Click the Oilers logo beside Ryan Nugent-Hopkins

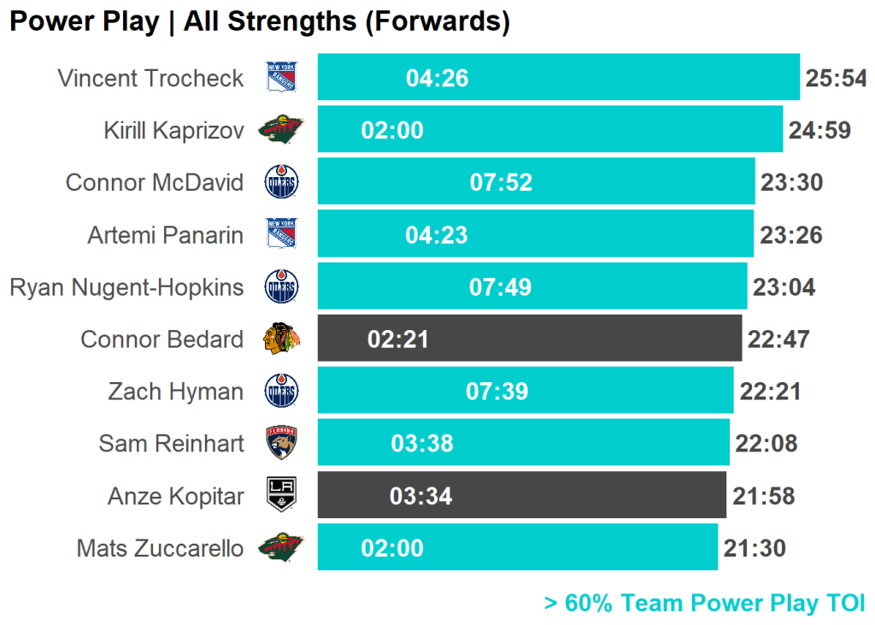click(x=281, y=286)
